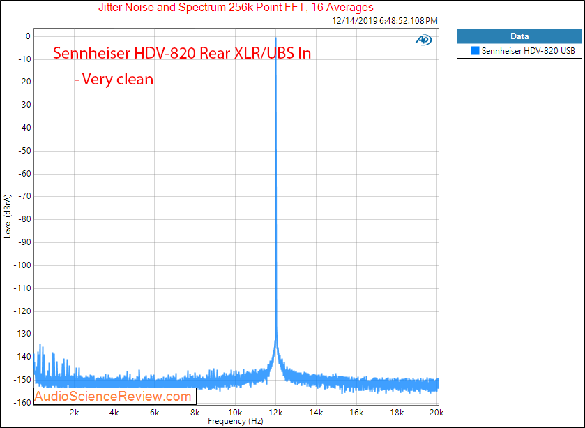This screenshot has height=428, width=585.
Task: Click the -60 level axis tick label
Action: click(24, 174)
